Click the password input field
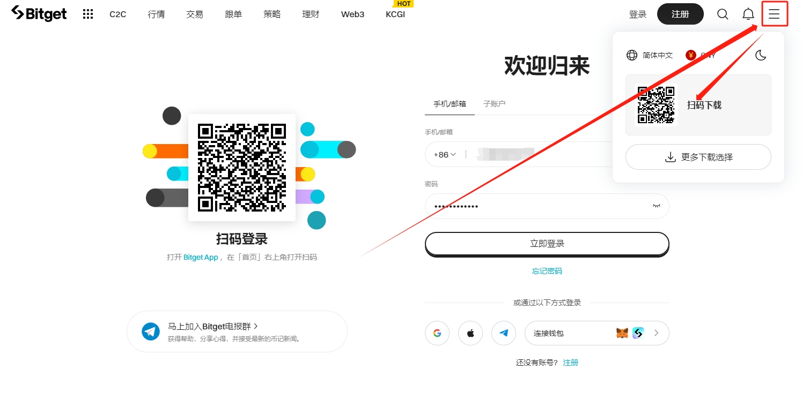This screenshot has width=802, height=407. pyautogui.click(x=547, y=206)
